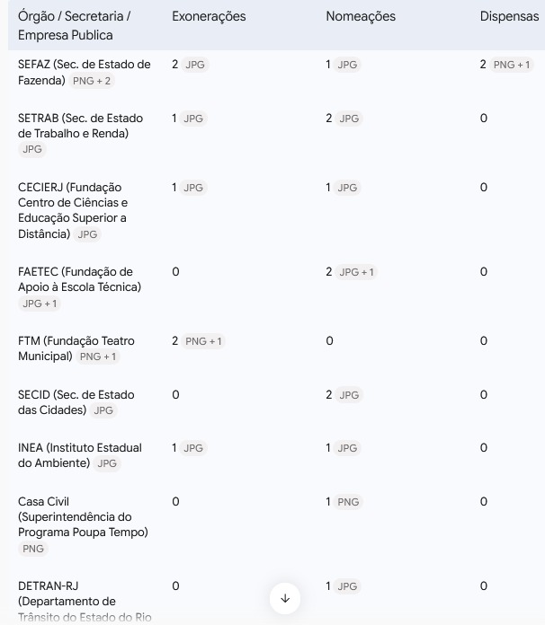
Task: Click the Exonerações column header
Action: (x=209, y=16)
